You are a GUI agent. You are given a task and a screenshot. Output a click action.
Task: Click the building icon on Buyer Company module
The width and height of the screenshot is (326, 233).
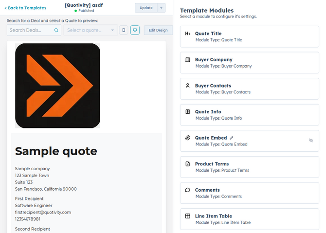(187, 60)
